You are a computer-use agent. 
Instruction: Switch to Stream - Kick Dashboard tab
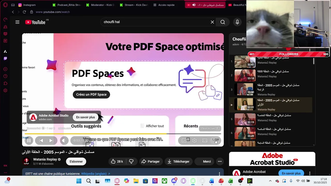(134, 5)
